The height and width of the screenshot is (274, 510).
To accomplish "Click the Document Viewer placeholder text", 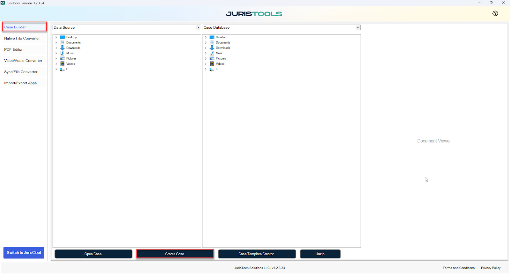I will (x=434, y=141).
